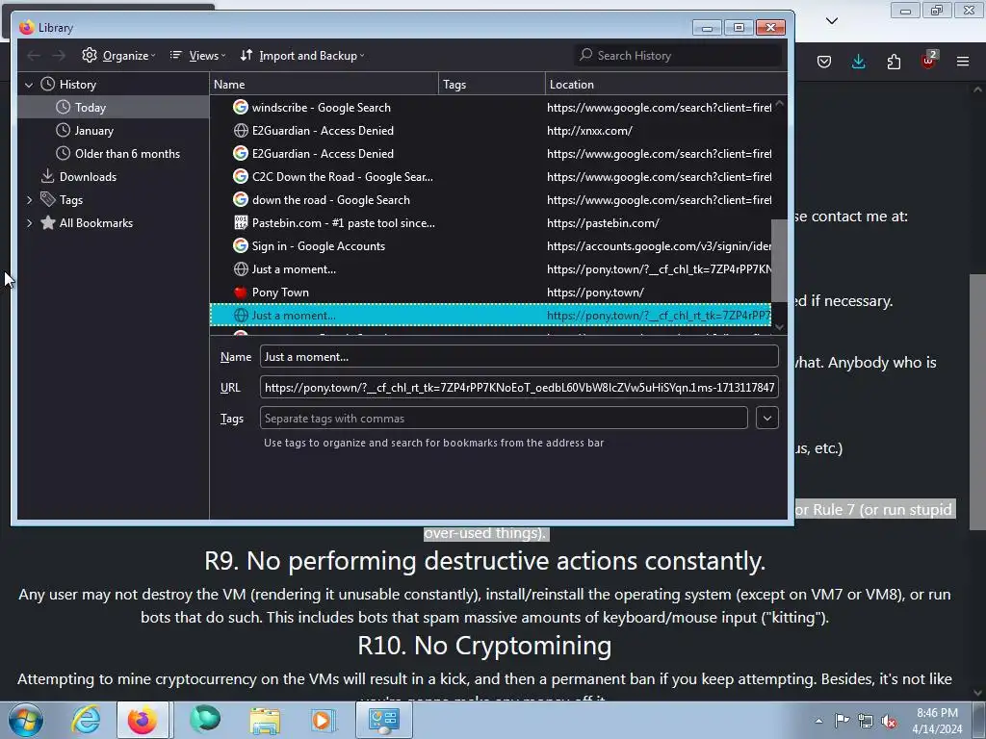Screen dimensions: 986x739
Task: Sort by Location column header
Action: [x=666, y=85]
